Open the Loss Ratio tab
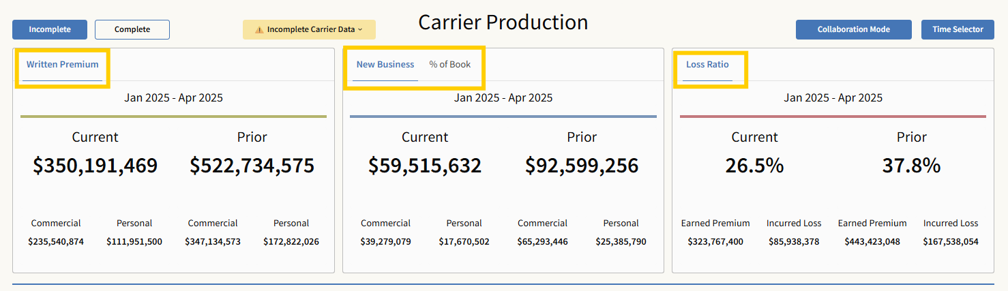 coord(707,65)
